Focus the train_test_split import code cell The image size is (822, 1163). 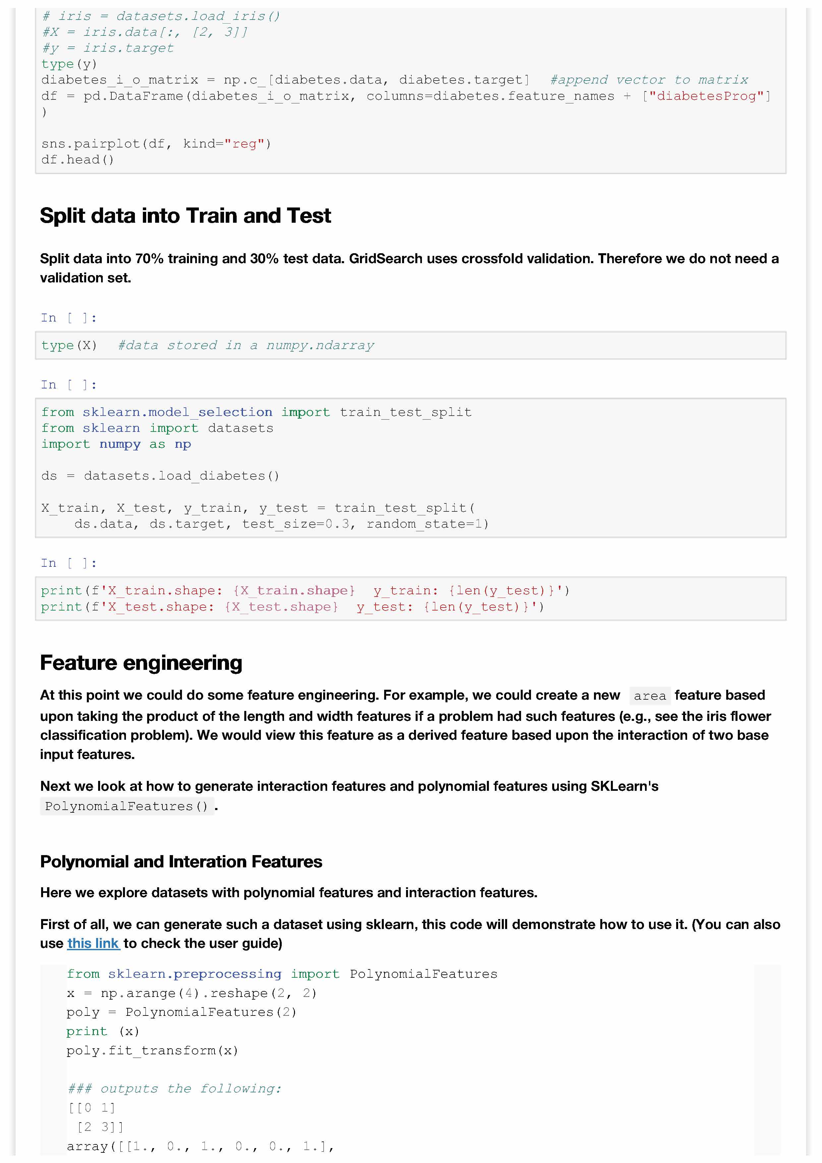coord(410,468)
